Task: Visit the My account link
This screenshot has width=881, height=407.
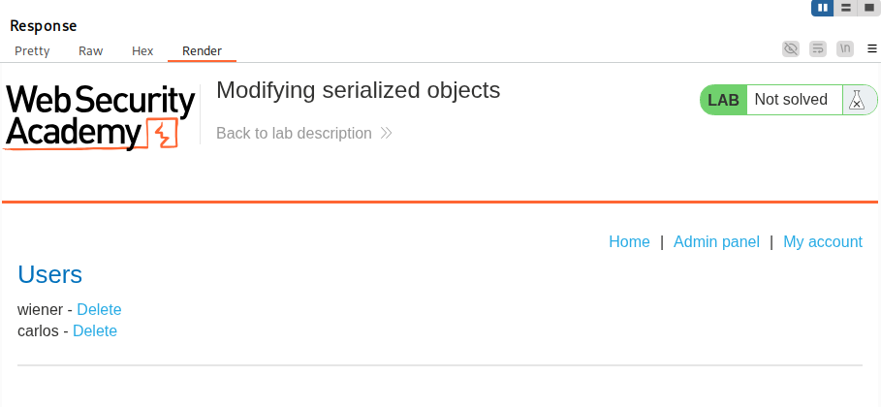Action: pos(823,242)
